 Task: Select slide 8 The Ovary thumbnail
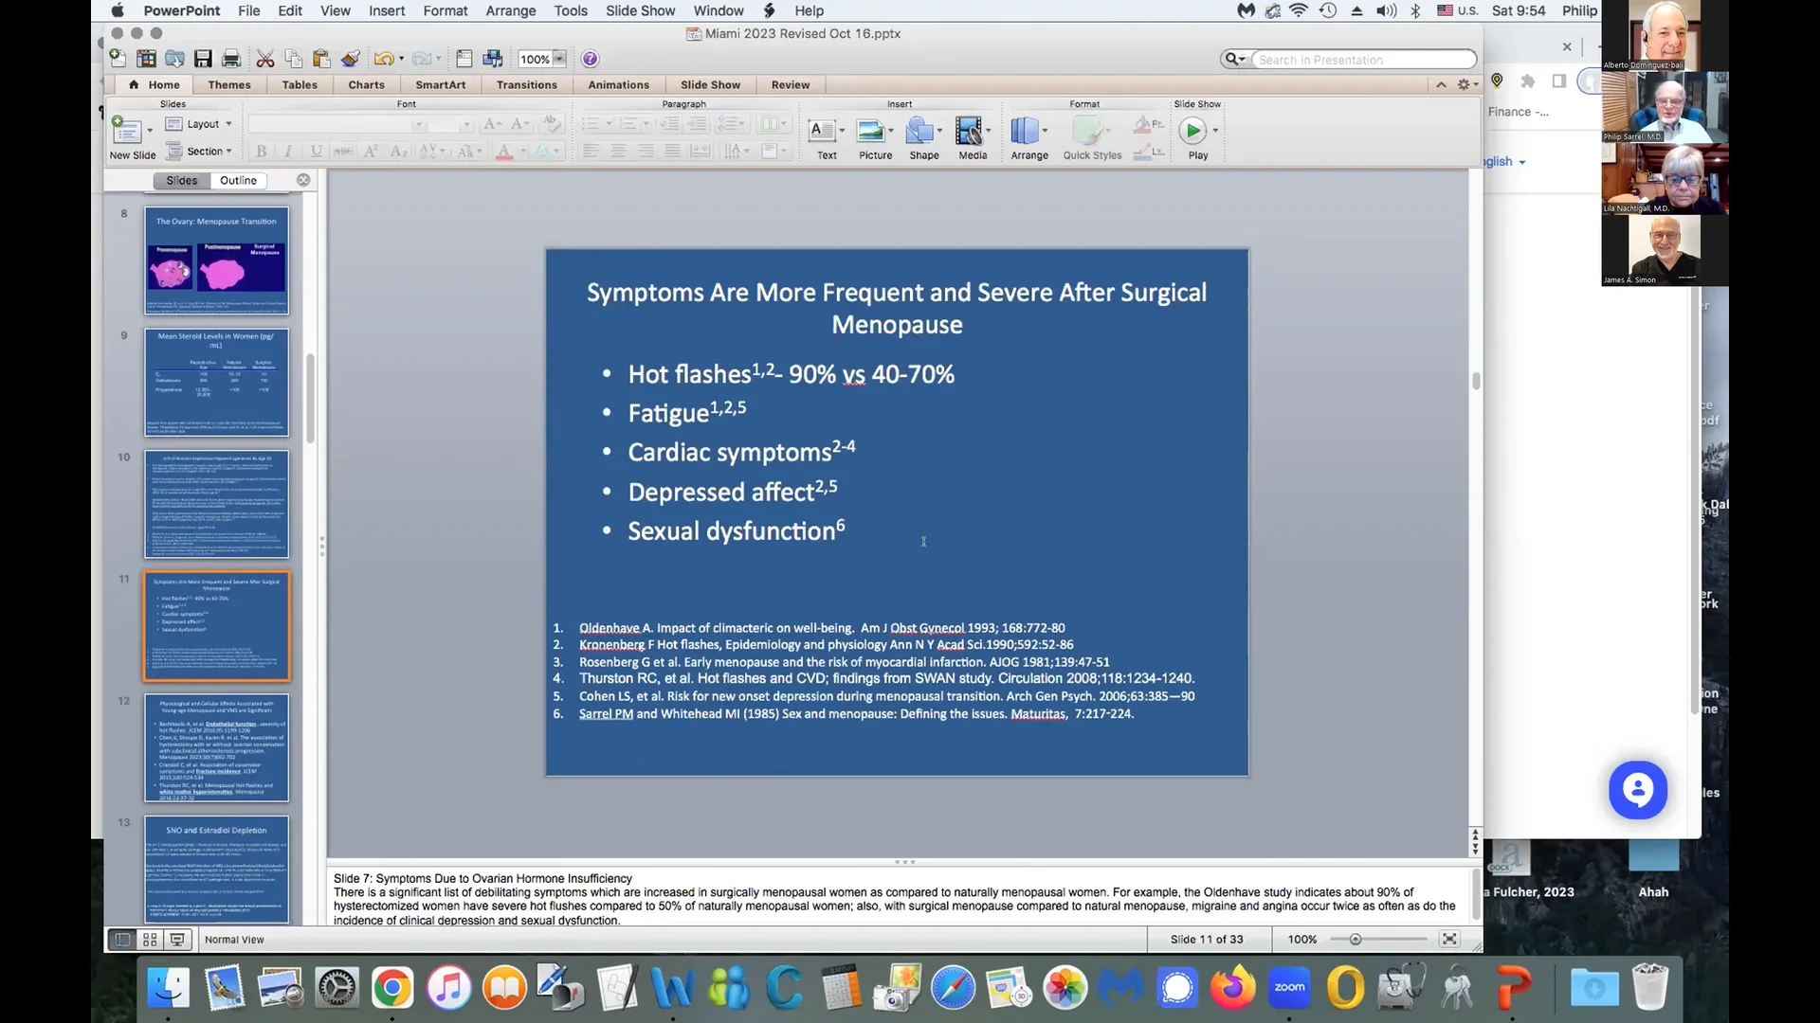coord(216,260)
